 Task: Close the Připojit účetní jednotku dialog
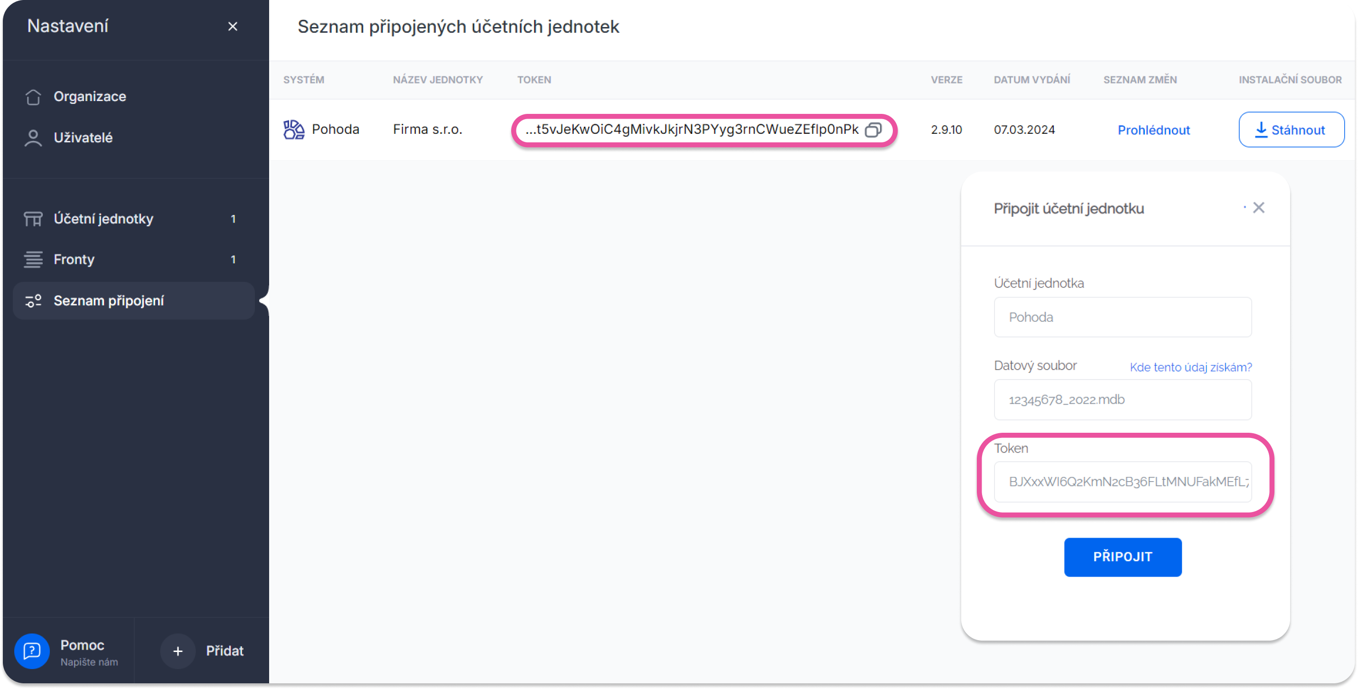click(1258, 208)
